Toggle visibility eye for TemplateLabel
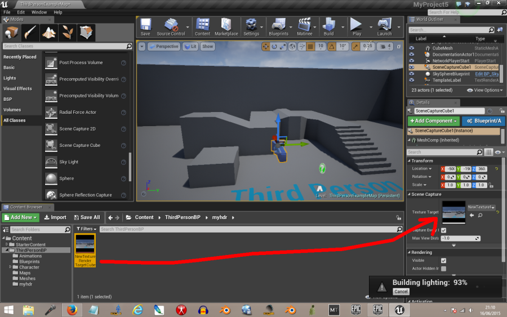Screen dimensions: 507x317 click(x=412, y=80)
